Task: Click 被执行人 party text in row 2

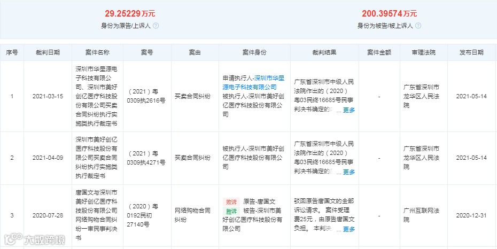Action: tap(252, 158)
